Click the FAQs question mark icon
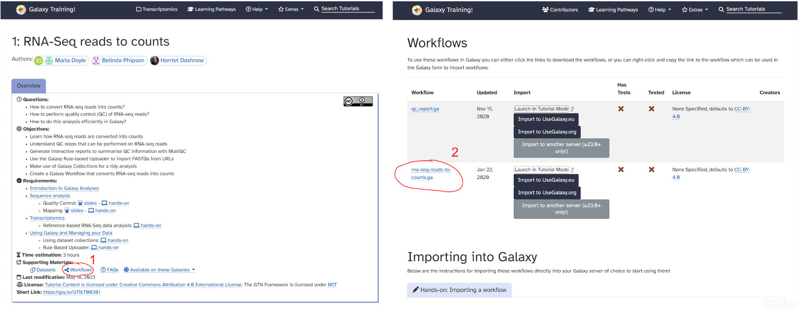The height and width of the screenshot is (309, 798). click(x=103, y=270)
